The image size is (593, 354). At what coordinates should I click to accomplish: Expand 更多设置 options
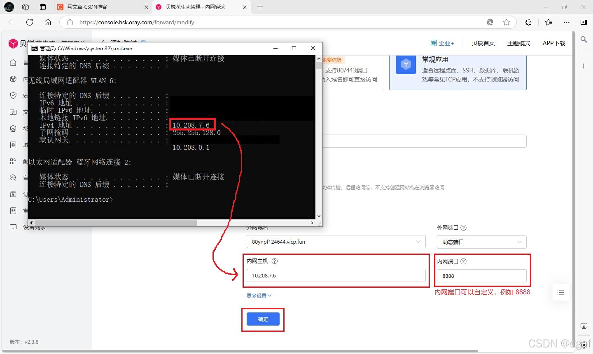259,295
